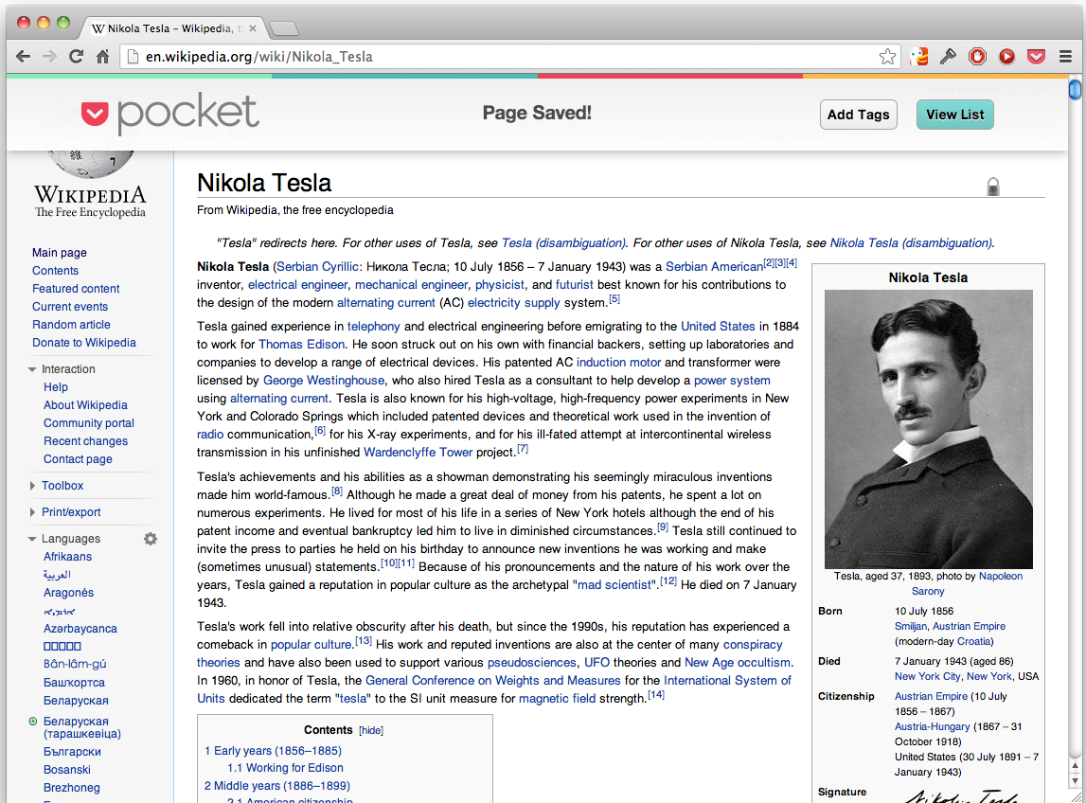
Task: Bookmark this page with the star icon
Action: click(x=887, y=57)
